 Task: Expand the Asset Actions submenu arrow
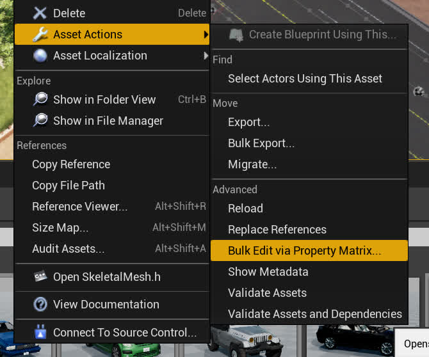click(x=206, y=35)
